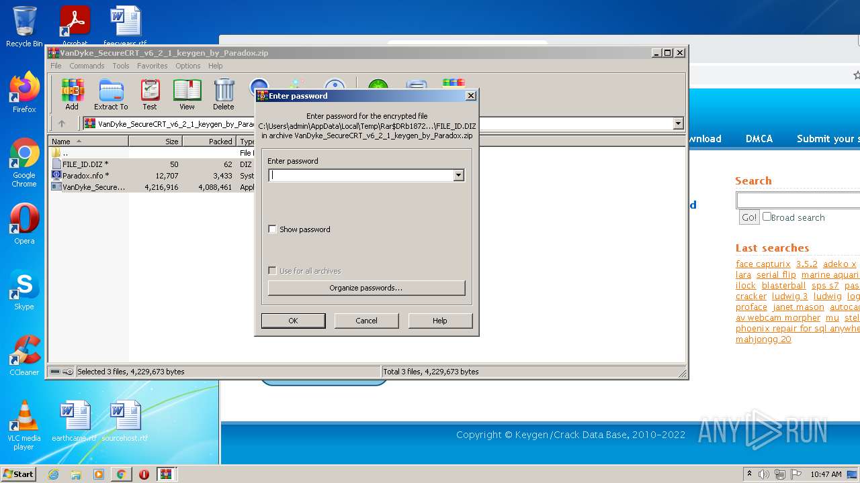
Task: Switch to Chrome in the taskbar
Action: point(122,474)
